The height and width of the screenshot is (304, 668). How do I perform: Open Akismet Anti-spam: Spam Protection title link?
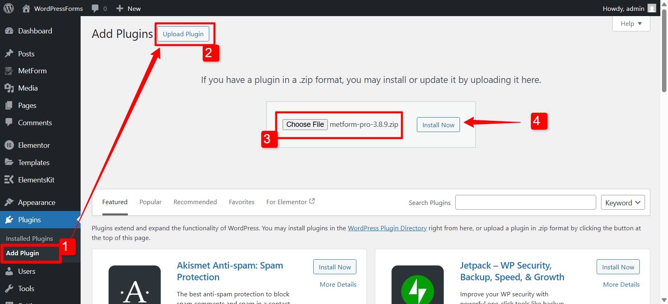[230, 271]
